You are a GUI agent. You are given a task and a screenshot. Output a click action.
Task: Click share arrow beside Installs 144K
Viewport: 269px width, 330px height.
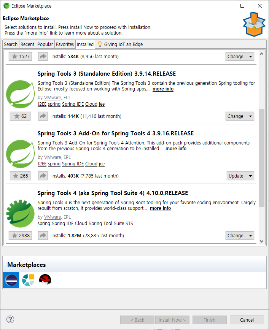(43, 116)
